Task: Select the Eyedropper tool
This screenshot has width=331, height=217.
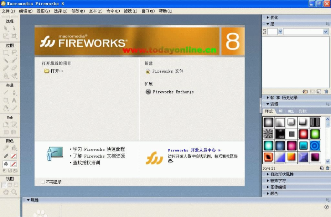Action: [6, 148]
